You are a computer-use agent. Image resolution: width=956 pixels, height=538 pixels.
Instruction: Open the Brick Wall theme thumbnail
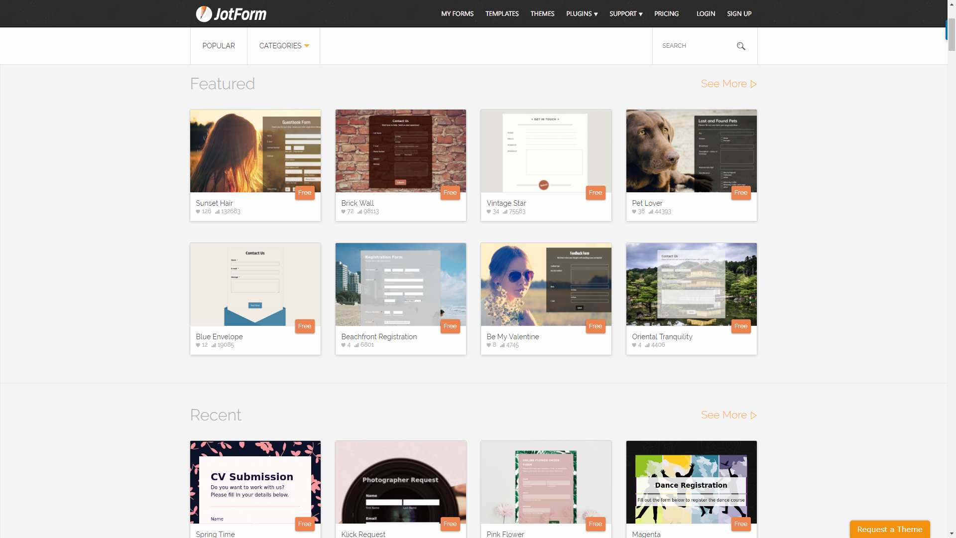401,151
